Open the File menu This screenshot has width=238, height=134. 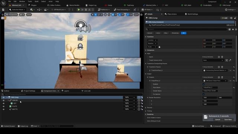point(9,1)
